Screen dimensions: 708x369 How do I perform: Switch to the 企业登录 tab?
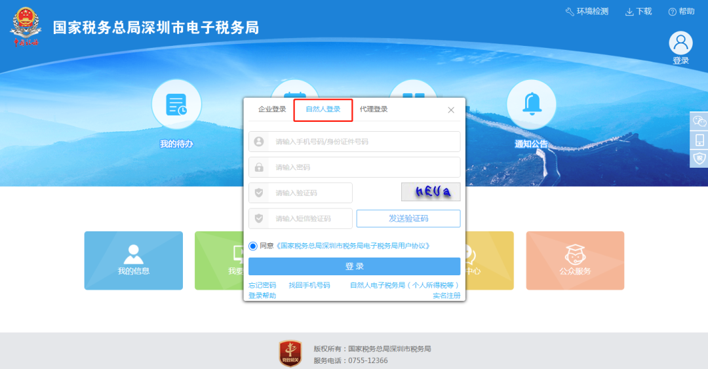click(272, 109)
